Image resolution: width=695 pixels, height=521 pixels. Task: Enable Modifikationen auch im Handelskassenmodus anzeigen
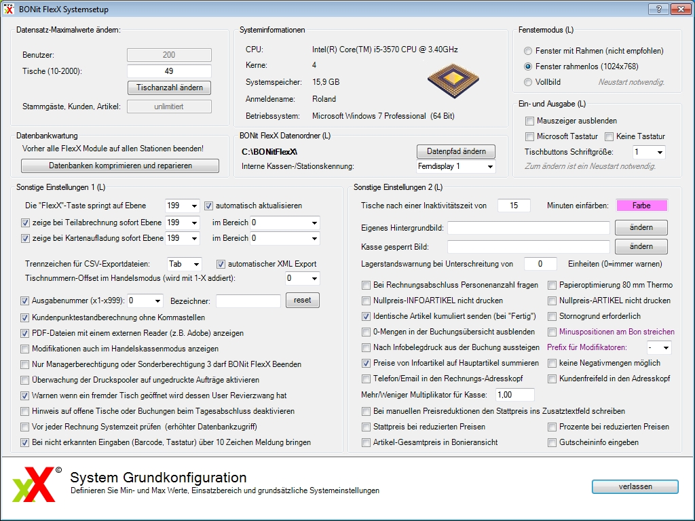25,349
